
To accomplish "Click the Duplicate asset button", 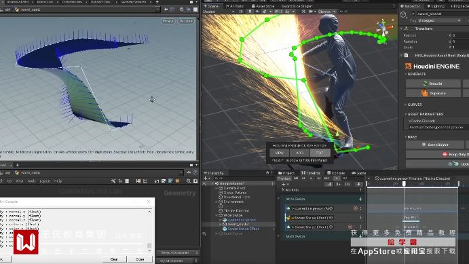I will click(433, 93).
